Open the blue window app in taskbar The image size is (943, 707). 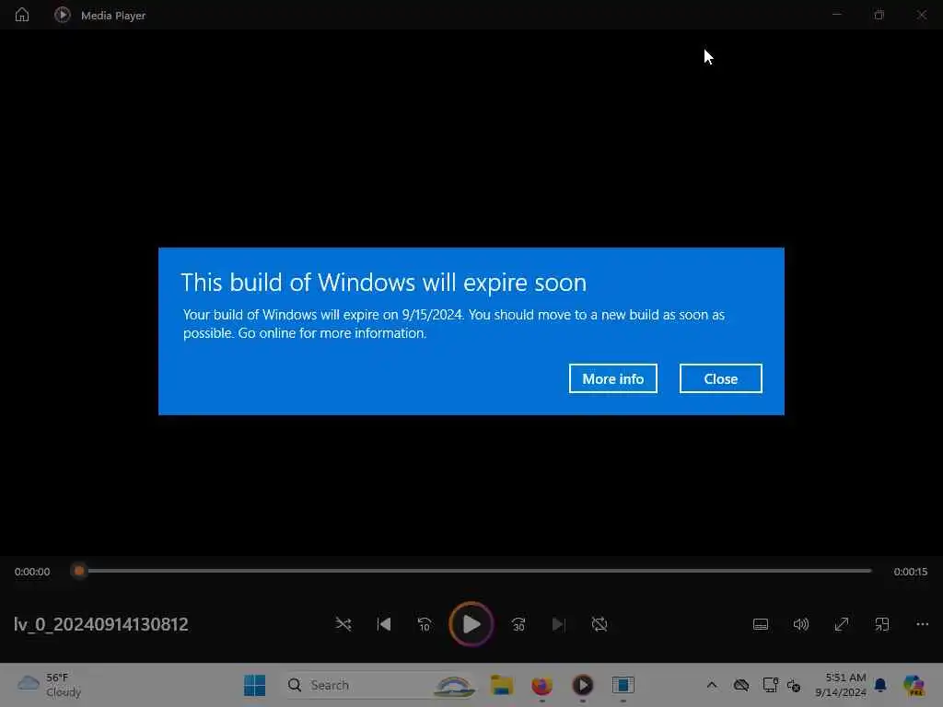point(623,685)
